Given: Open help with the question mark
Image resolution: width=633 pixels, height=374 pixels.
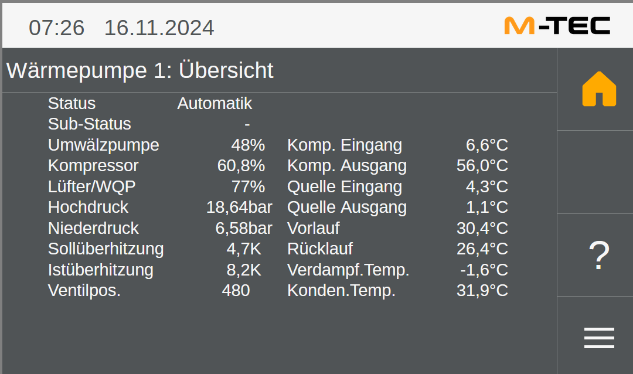Looking at the screenshot, I should 598,256.
